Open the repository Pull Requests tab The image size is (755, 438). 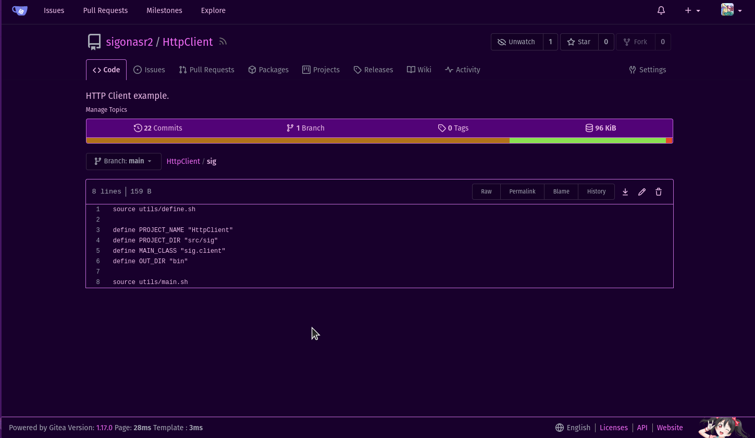click(207, 70)
